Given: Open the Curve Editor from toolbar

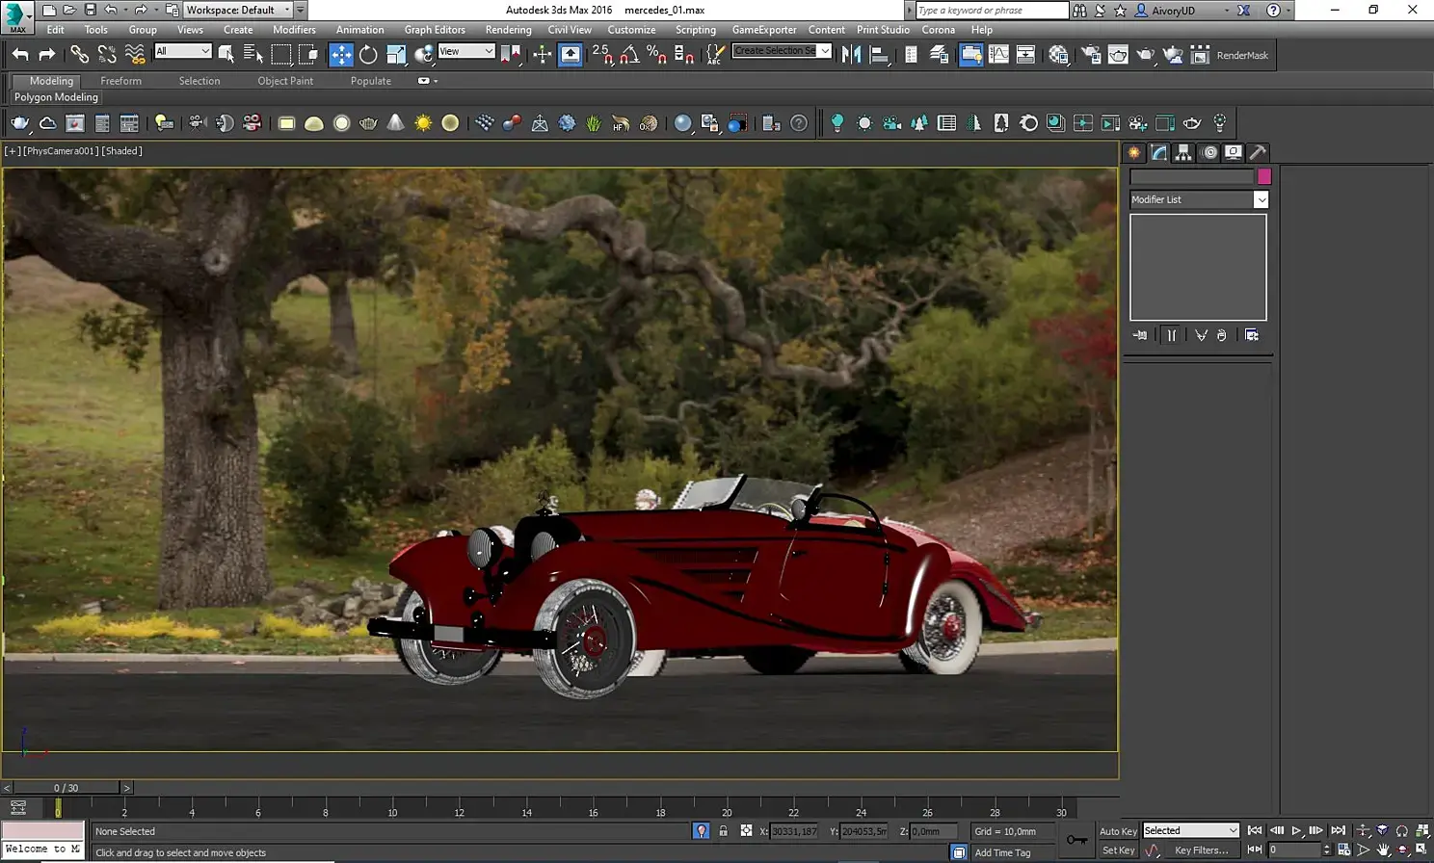Looking at the screenshot, I should tap(998, 55).
